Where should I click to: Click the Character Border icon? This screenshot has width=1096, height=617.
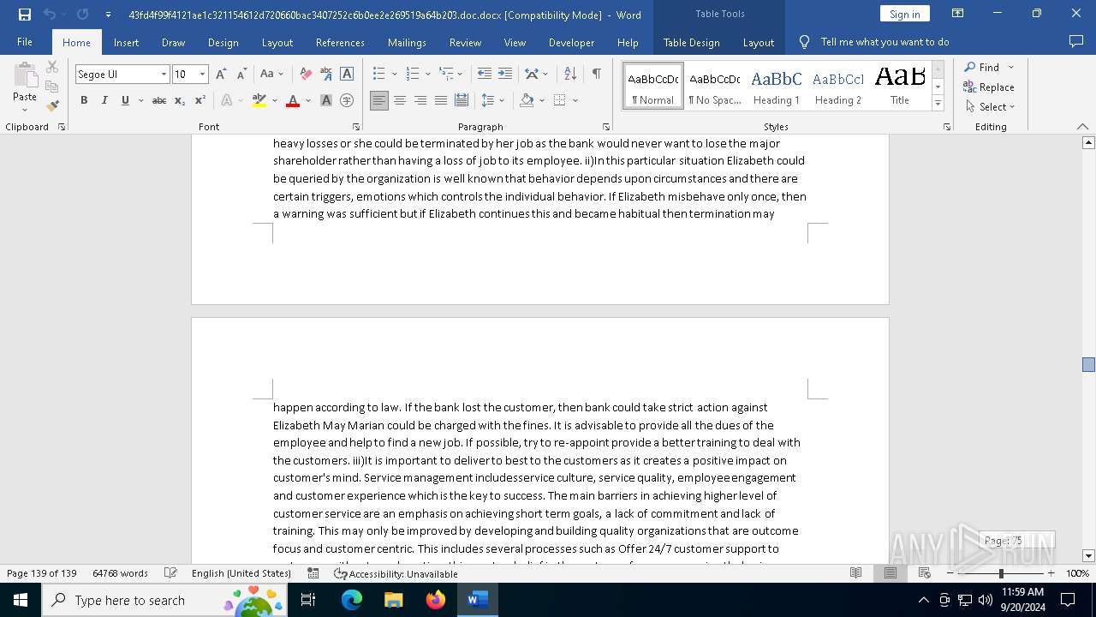pyautogui.click(x=347, y=75)
